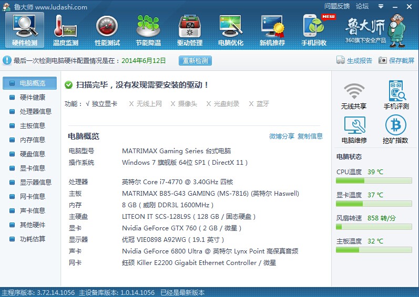Click the 保存截屏 link

(401, 61)
